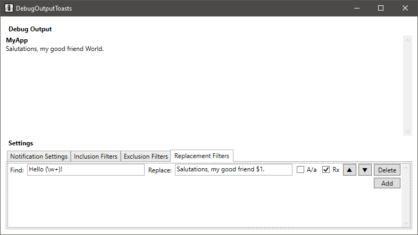Image resolution: width=418 pixels, height=235 pixels.
Task: Switch to the Exclusion Filters tab
Action: pyautogui.click(x=146, y=156)
